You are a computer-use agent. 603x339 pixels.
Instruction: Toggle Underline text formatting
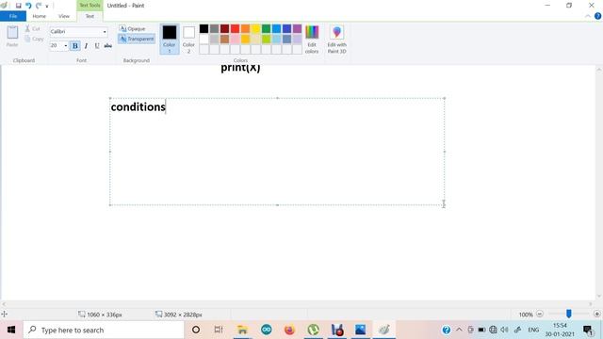(x=97, y=46)
